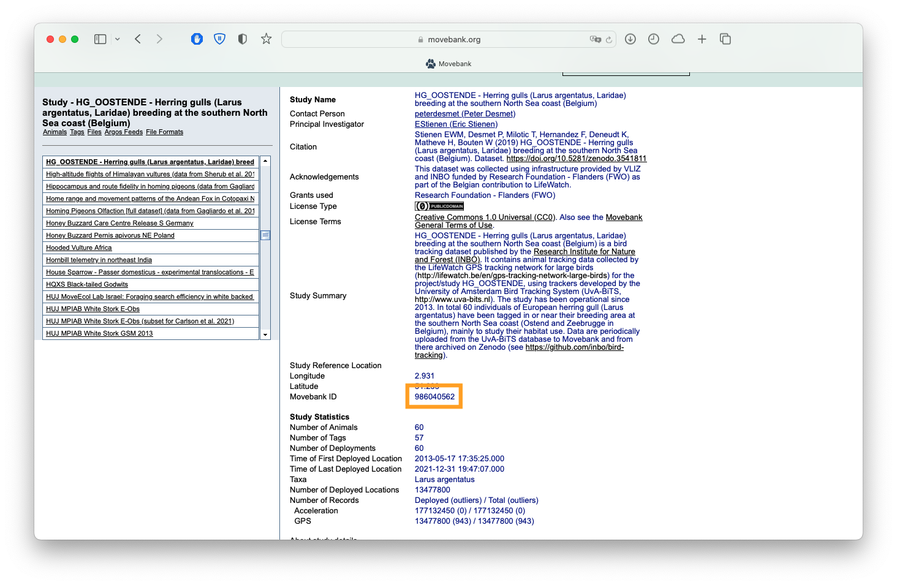
Task: Select White Stork E-Obs subset for Carlson
Action: click(151, 321)
